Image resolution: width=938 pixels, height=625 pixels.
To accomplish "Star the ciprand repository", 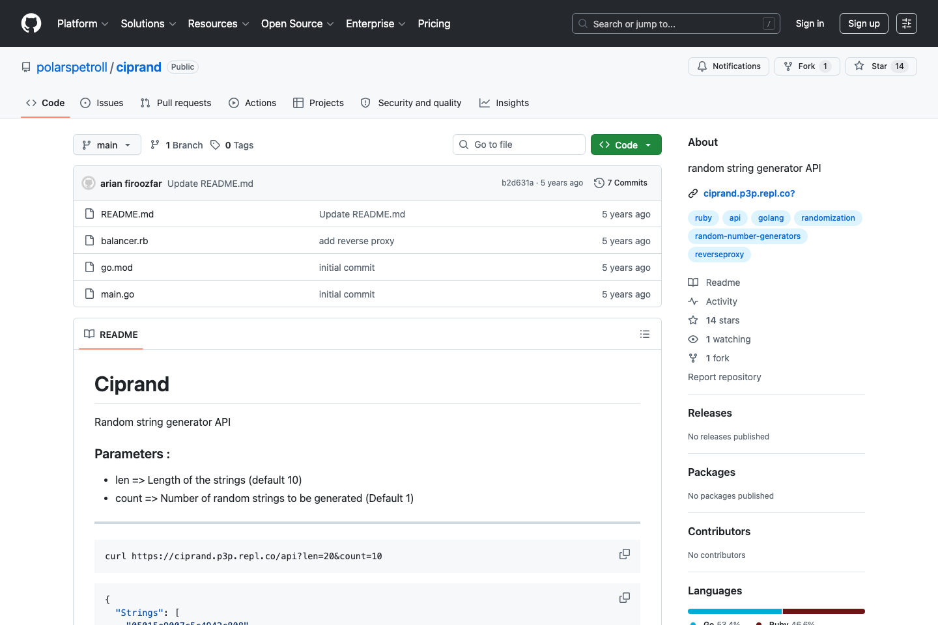I will pos(875,66).
